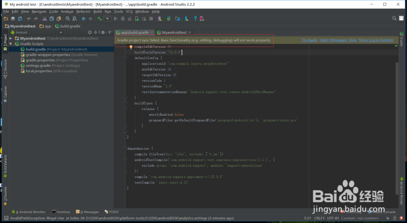Image resolution: width=407 pixels, height=223 pixels.
Task: Collapse the dependencies block fold marker
Action: [125, 148]
